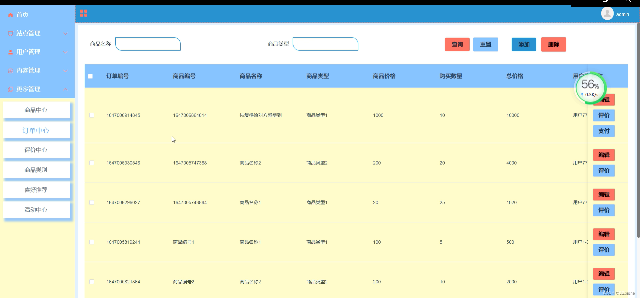640x298 pixels.
Task: Click 评价 for order 1647006914845
Action: tap(604, 115)
